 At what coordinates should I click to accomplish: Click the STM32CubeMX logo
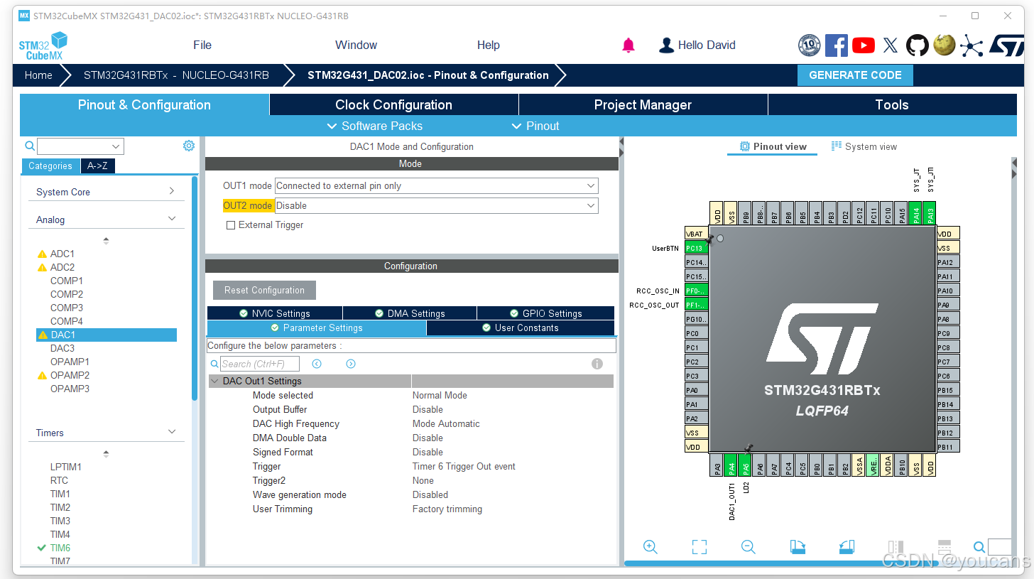[43, 45]
